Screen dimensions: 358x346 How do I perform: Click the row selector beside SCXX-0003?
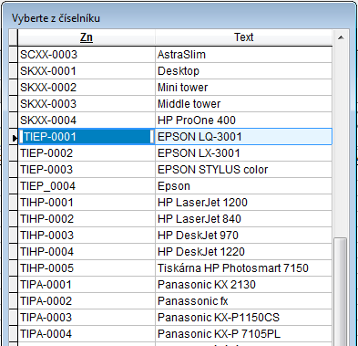14,55
